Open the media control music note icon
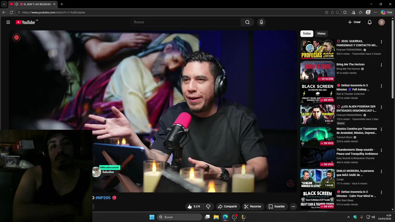Image resolution: width=395 pixels, height=222 pixels. (354, 12)
